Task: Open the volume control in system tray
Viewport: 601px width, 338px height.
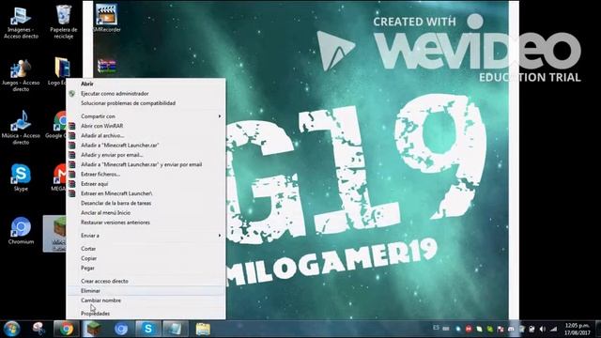Action: point(543,329)
